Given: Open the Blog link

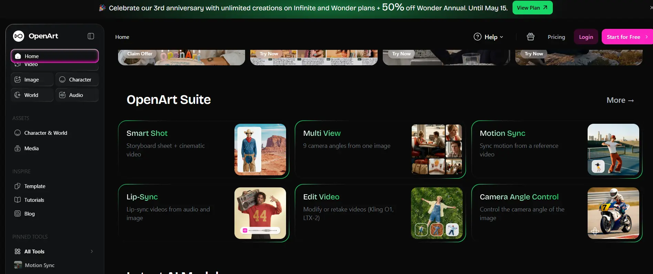Looking at the screenshot, I should coord(55,213).
